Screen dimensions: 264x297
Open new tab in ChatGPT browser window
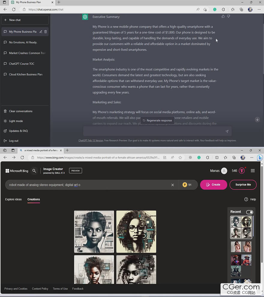59,2
